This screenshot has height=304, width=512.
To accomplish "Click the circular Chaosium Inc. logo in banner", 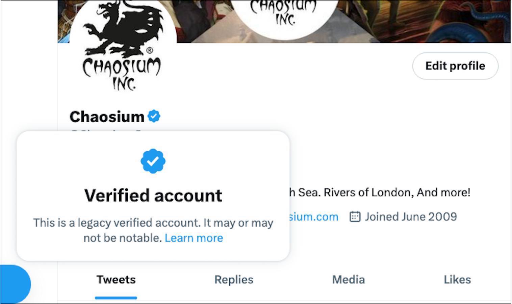I will pyautogui.click(x=285, y=15).
